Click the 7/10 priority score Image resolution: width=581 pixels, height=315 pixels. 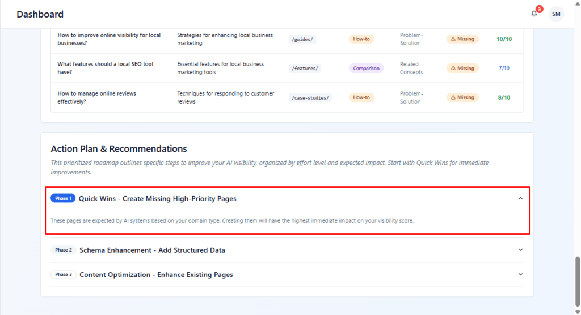pos(504,68)
